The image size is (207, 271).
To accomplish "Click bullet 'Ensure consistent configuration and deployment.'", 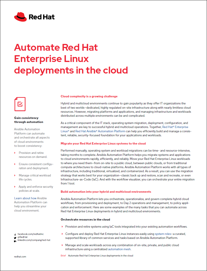I will (36, 166).
